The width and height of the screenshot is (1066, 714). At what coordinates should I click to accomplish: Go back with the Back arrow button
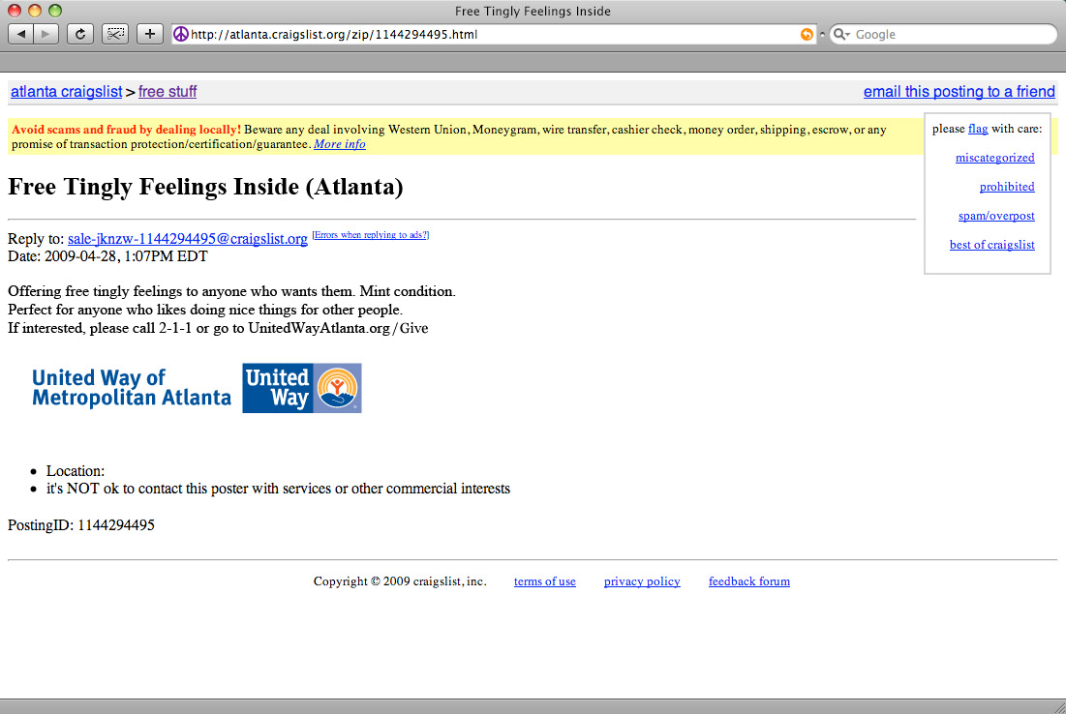coord(21,34)
